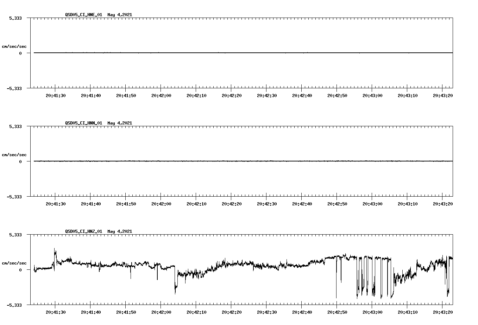
Task: Click the cm/sec/sec label on middle plot
Action: pyautogui.click(x=14, y=154)
